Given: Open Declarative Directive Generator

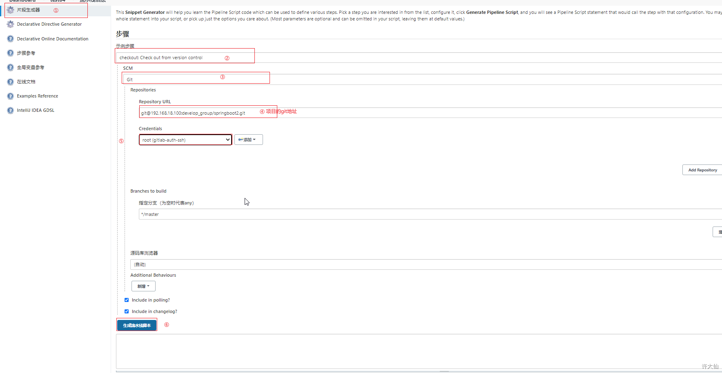Looking at the screenshot, I should pos(49,24).
